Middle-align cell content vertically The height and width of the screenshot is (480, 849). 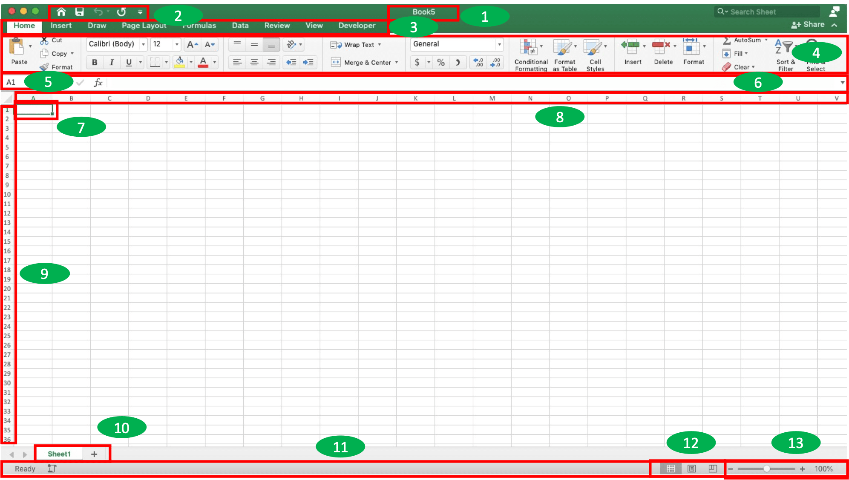[x=254, y=44]
